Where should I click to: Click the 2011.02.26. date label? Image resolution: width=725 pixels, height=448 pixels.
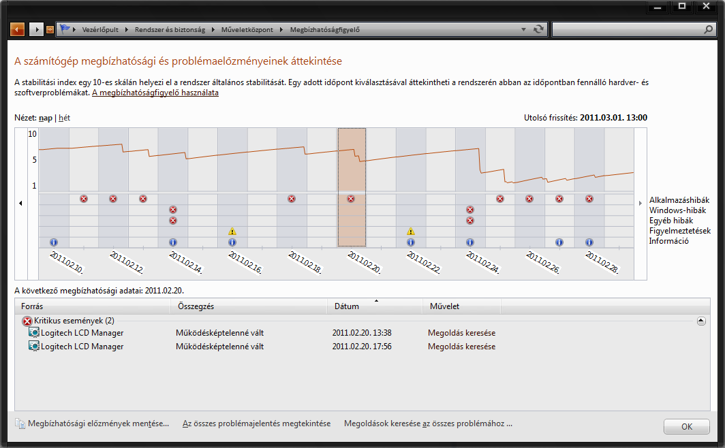(543, 262)
